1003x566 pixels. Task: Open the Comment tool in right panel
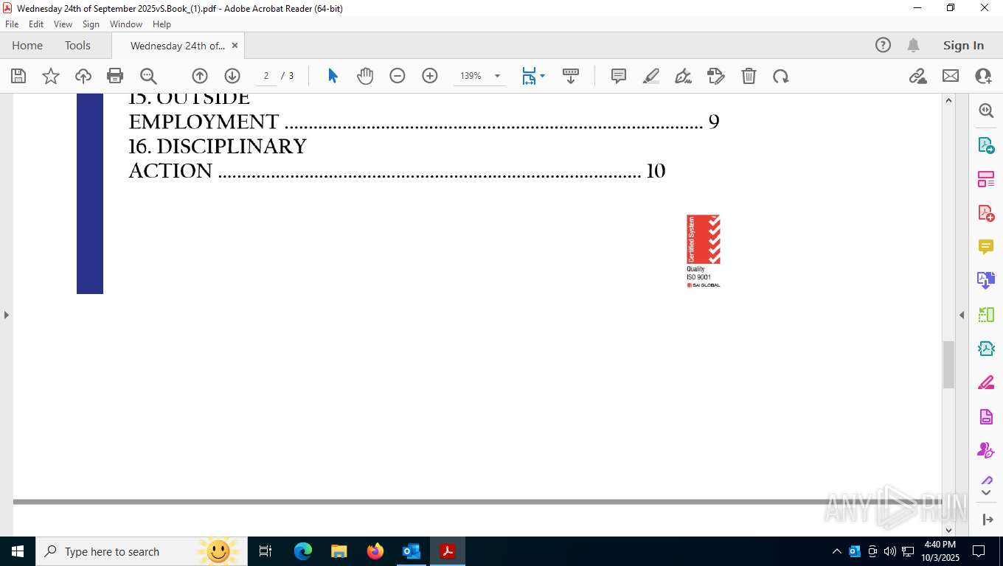(x=986, y=247)
